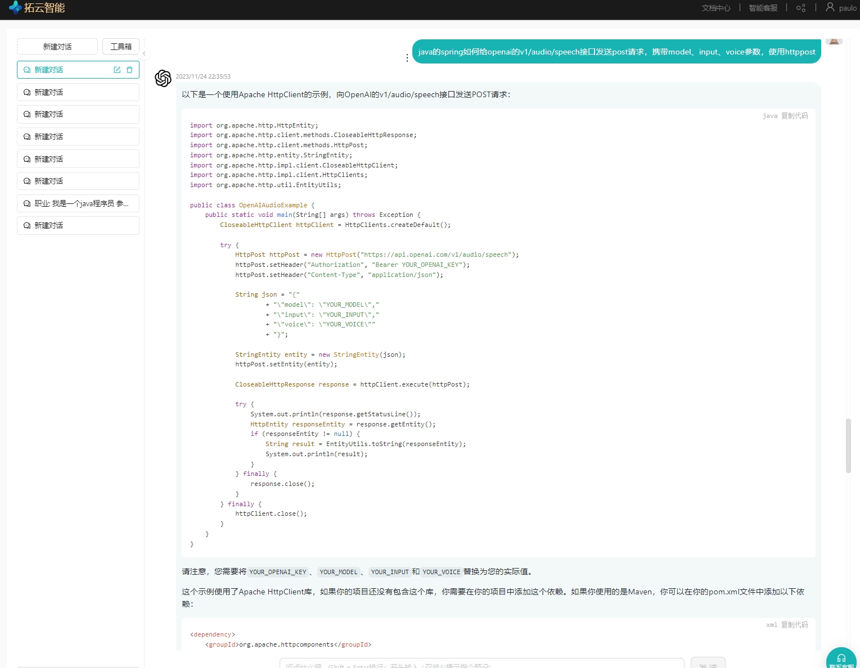This screenshot has height=668, width=860.
Task: Click the timestamp 2023/11/24 22:35:53
Action: [x=203, y=76]
